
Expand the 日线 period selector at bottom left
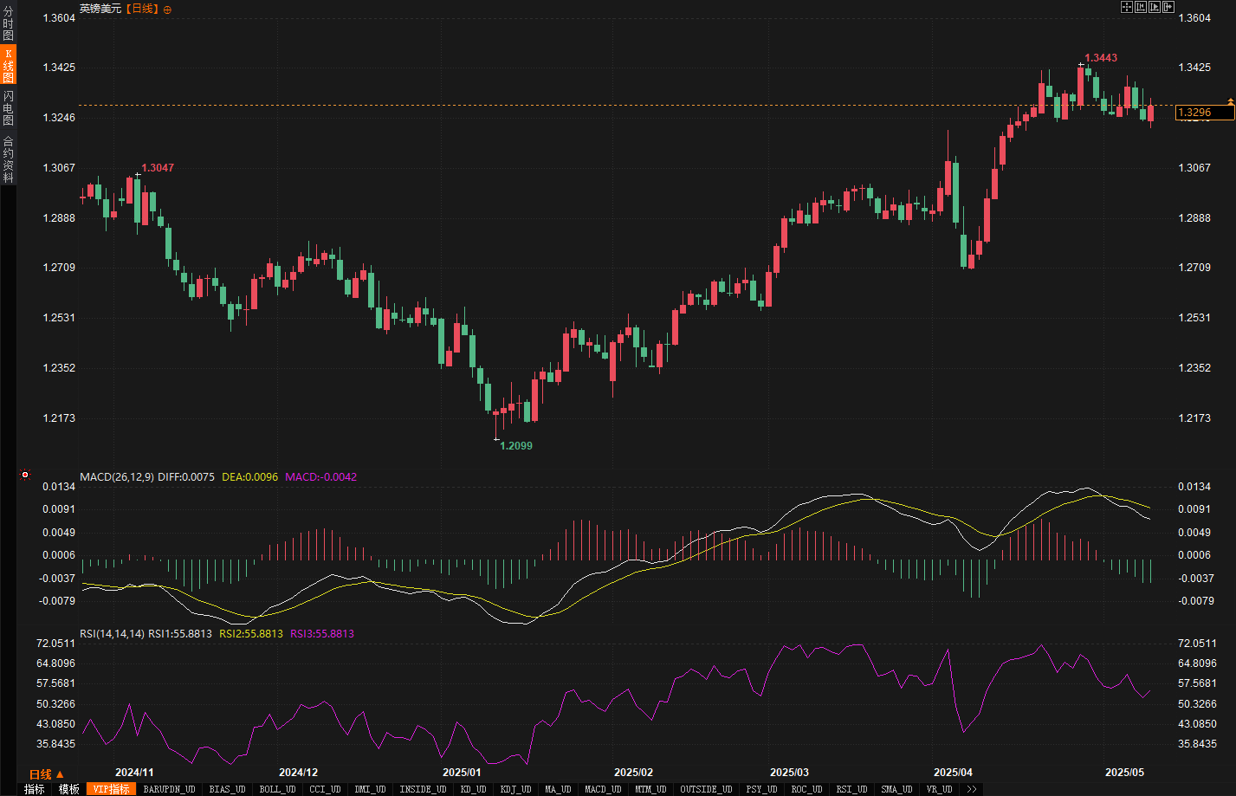46,774
